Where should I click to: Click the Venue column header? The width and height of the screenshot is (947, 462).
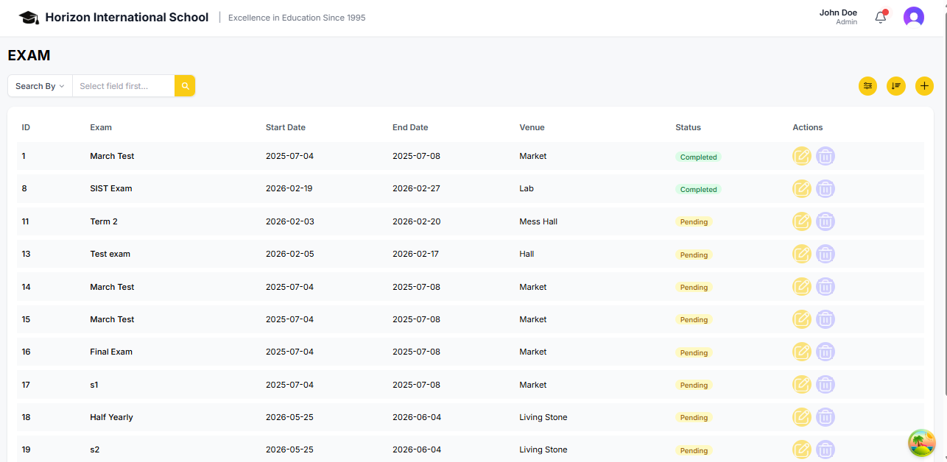pos(532,127)
